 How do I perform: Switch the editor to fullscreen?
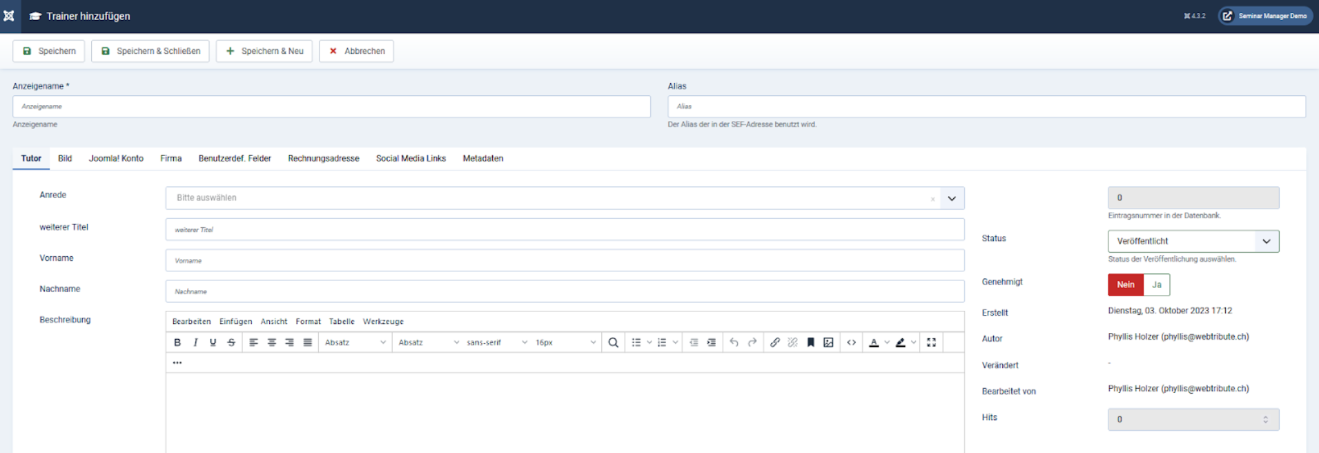(x=931, y=343)
